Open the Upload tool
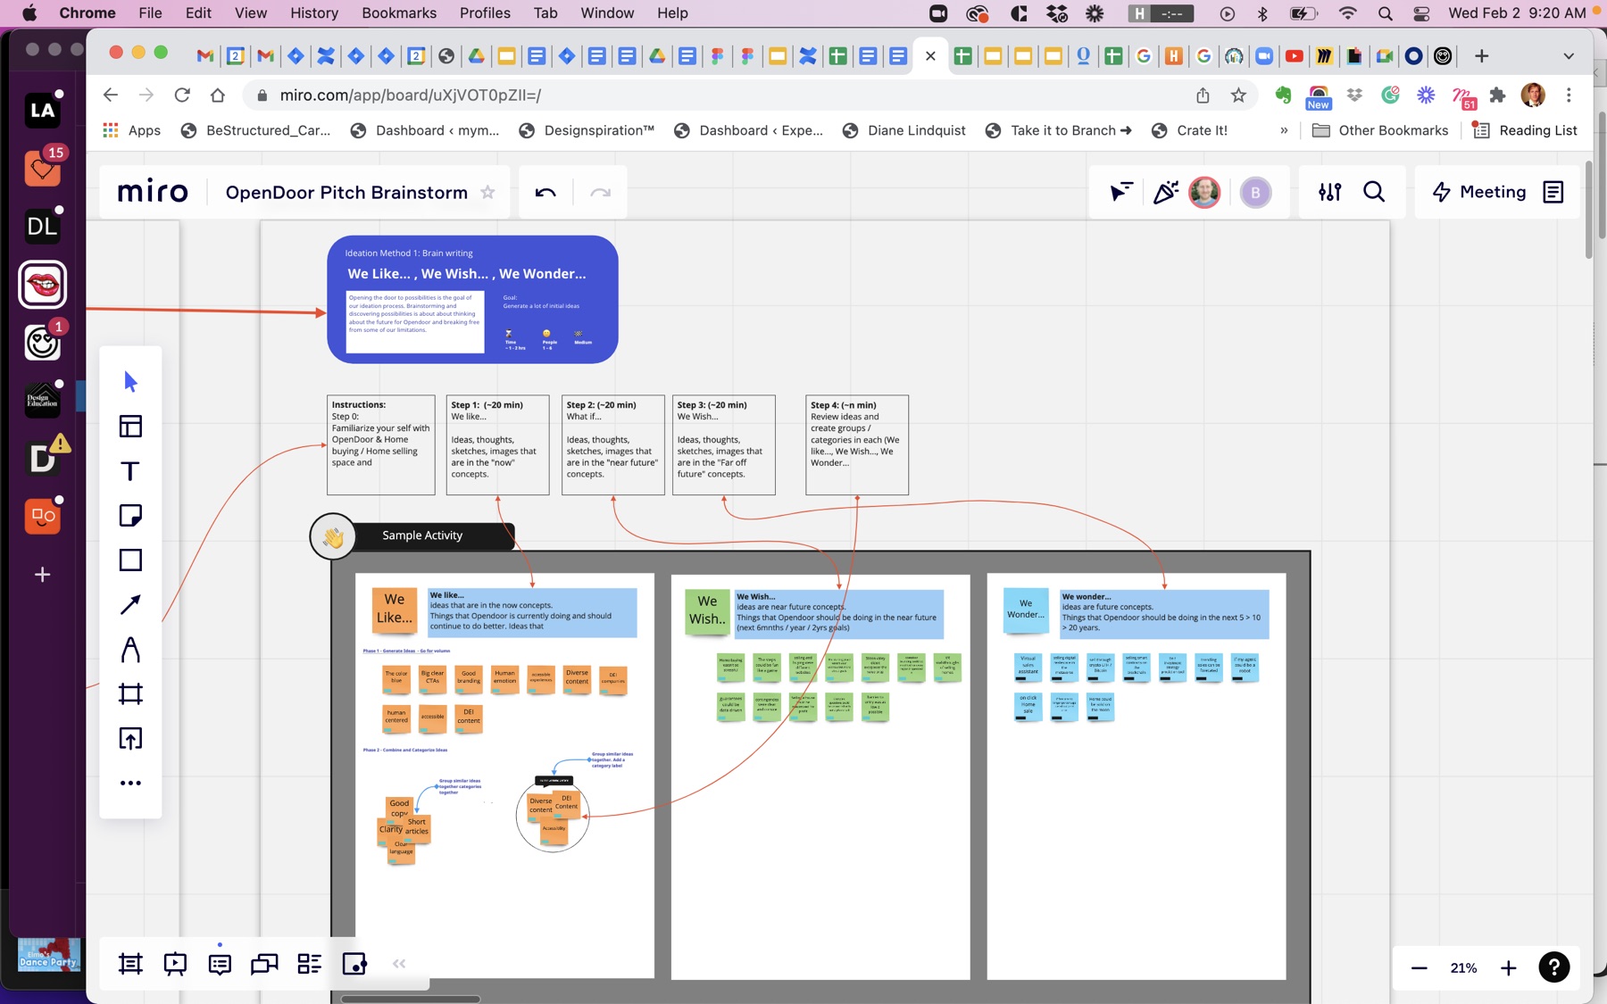Image resolution: width=1607 pixels, height=1004 pixels. pyautogui.click(x=130, y=739)
